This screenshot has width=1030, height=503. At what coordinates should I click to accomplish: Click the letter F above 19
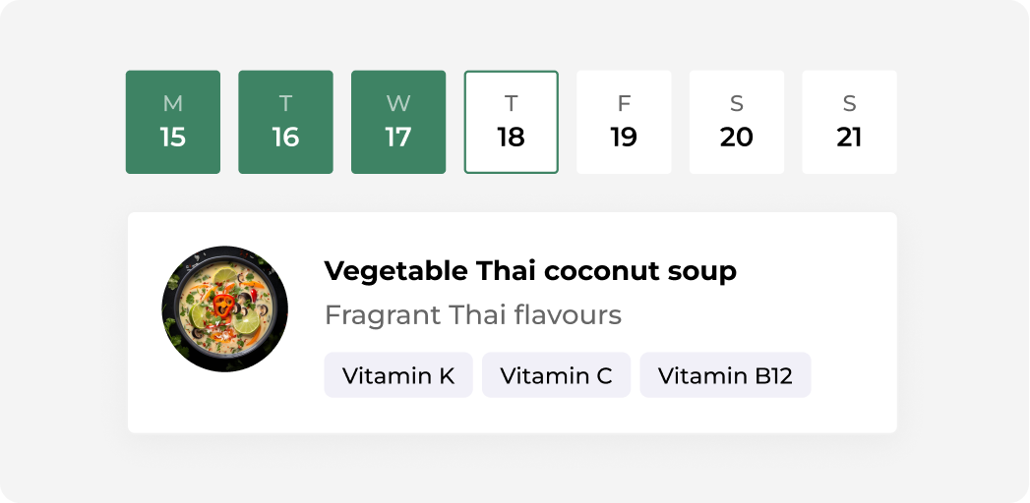click(624, 103)
